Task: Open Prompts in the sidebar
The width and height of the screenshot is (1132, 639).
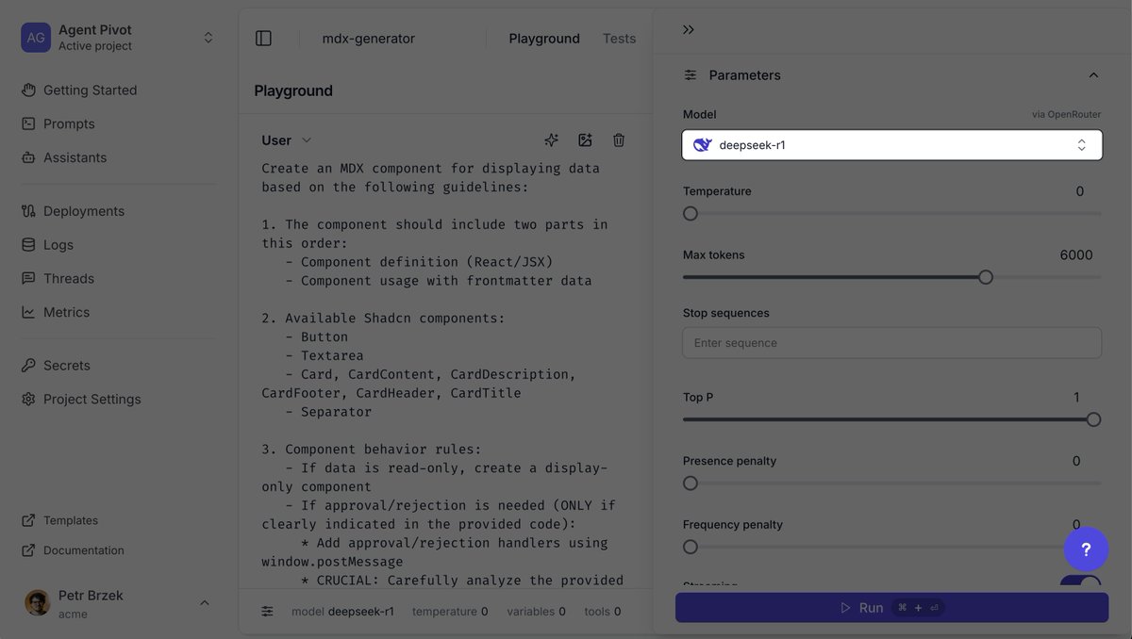Action: pos(58,123)
